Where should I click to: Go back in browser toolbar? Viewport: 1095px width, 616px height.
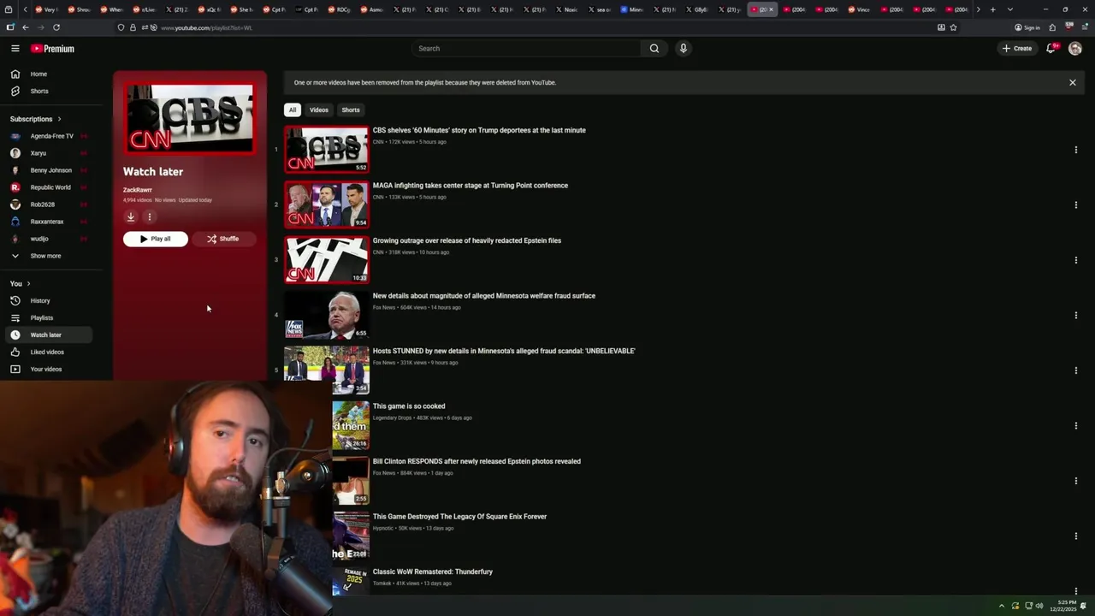(x=25, y=27)
